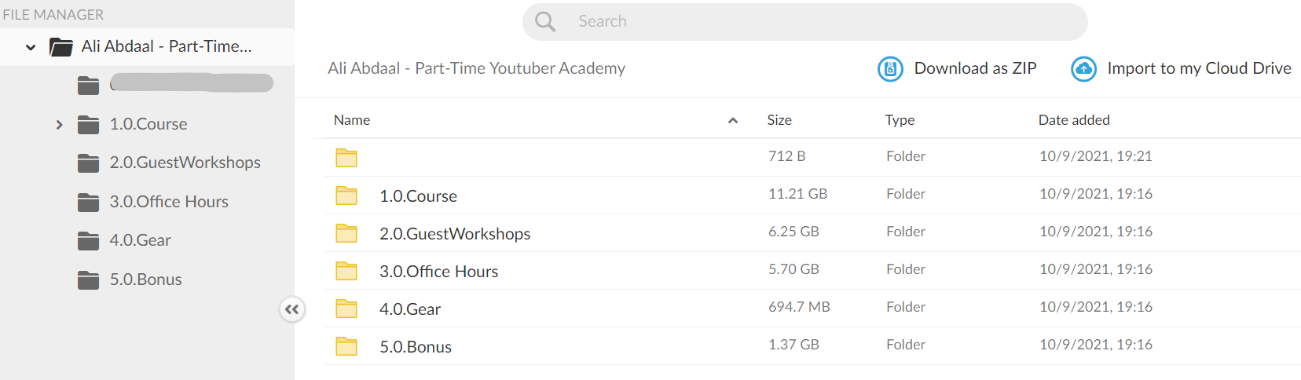This screenshot has width=1301, height=380.
Task: Expand the 1.0.Course tree node
Action: [59, 124]
